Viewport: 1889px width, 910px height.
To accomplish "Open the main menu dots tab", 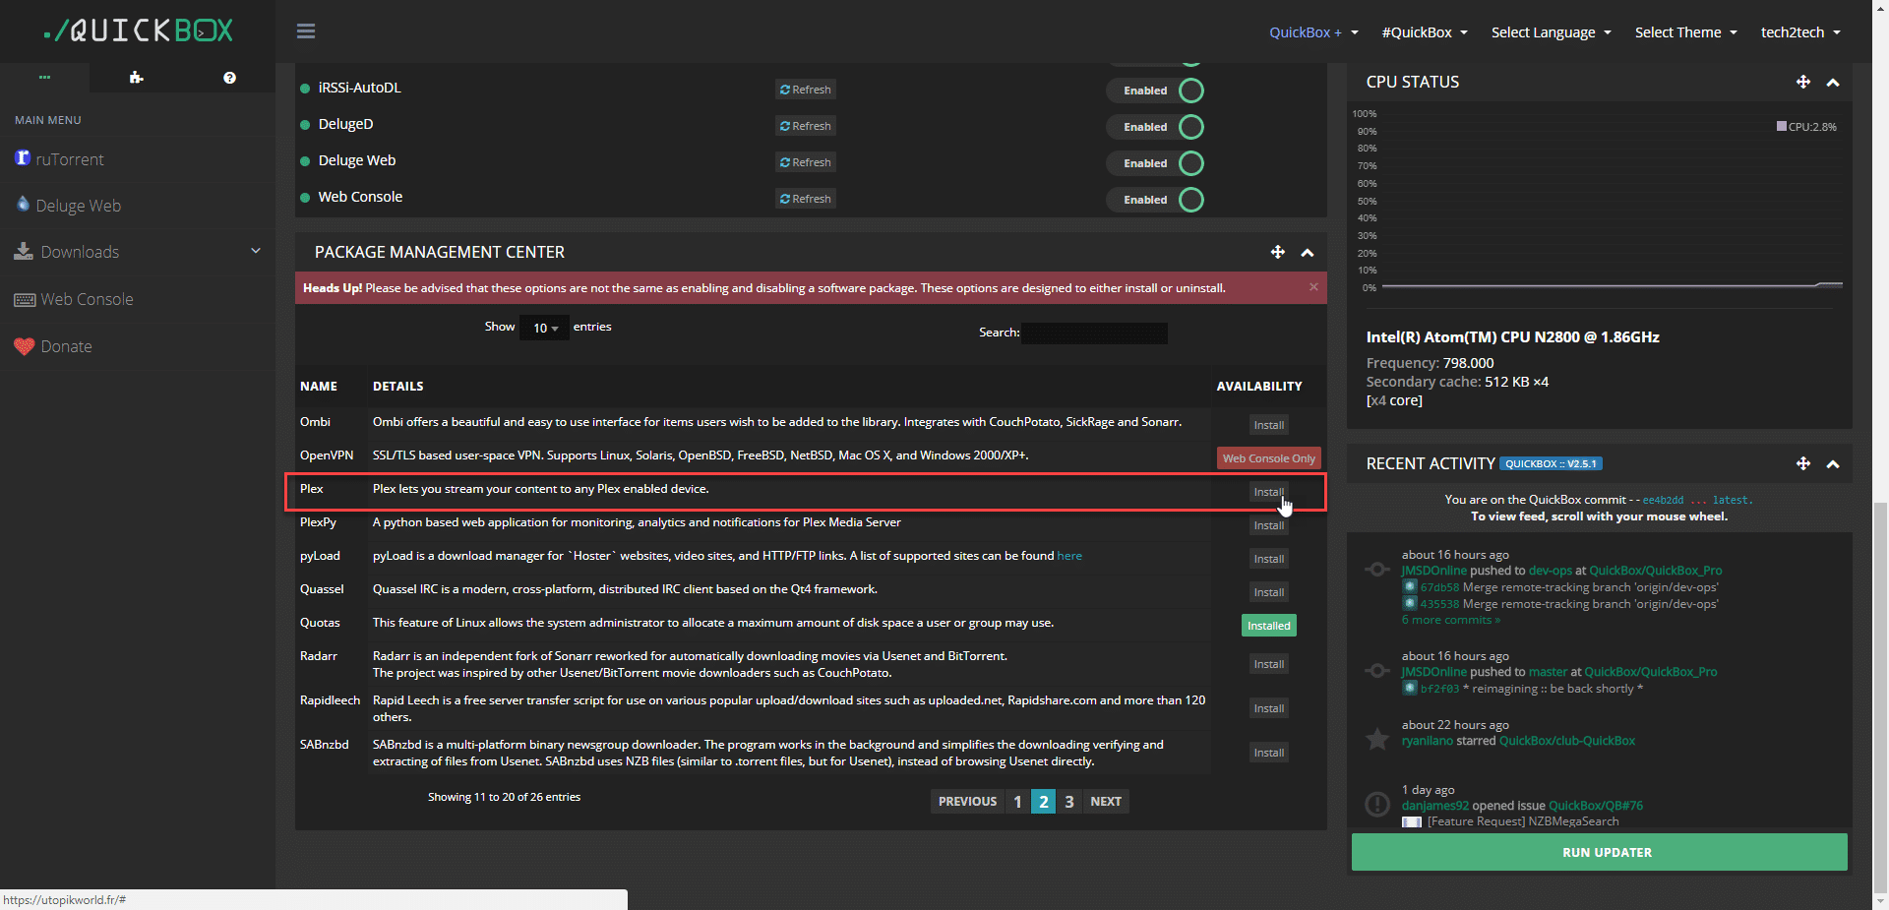I will [x=44, y=77].
